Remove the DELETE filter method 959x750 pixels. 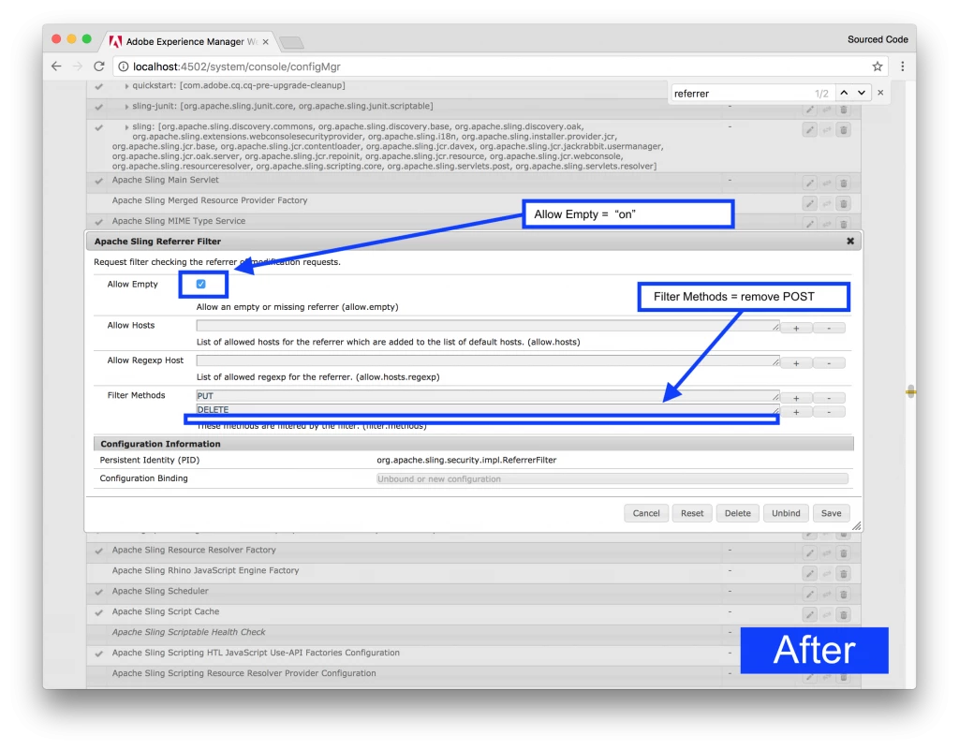(x=829, y=412)
